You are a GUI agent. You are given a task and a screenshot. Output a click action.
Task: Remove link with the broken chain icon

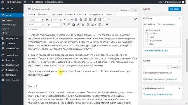click(100, 20)
